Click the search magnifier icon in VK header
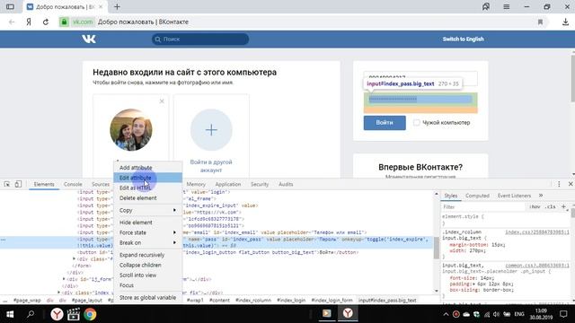Screen dimensions: 575x323 pyautogui.click(x=158, y=39)
